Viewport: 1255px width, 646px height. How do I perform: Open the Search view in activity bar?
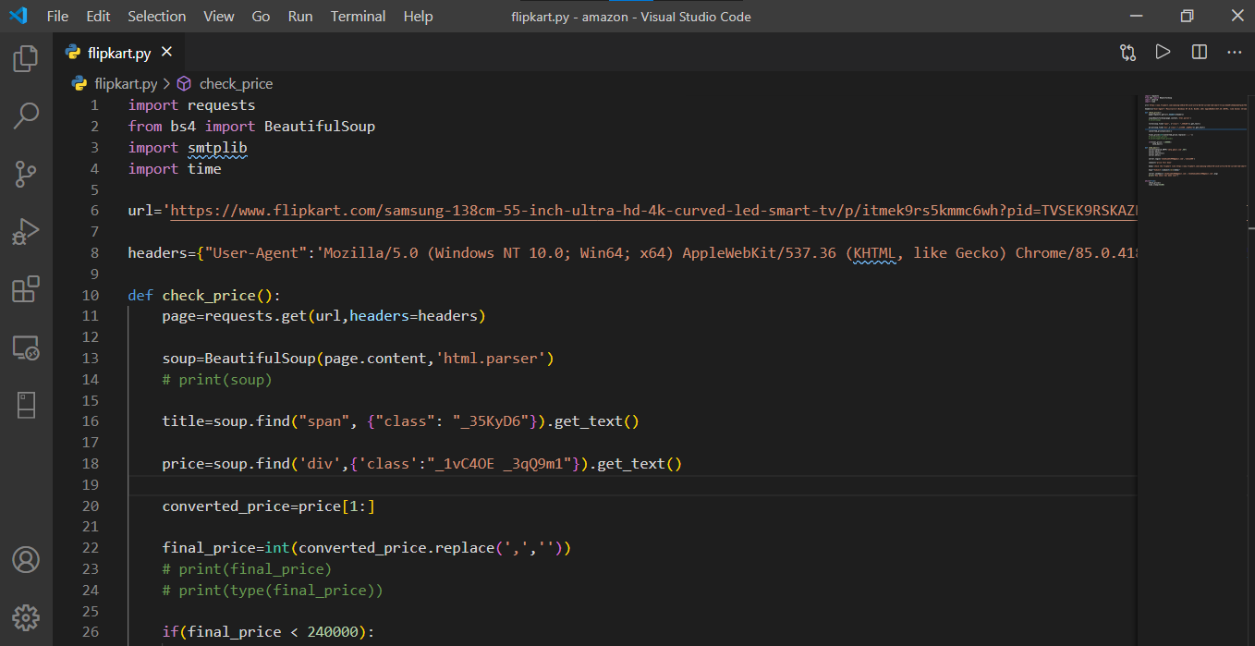(26, 116)
